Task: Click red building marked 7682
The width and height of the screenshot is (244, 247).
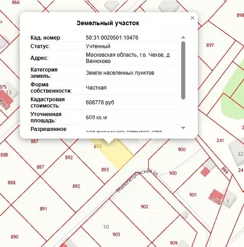Action: pos(216,197)
